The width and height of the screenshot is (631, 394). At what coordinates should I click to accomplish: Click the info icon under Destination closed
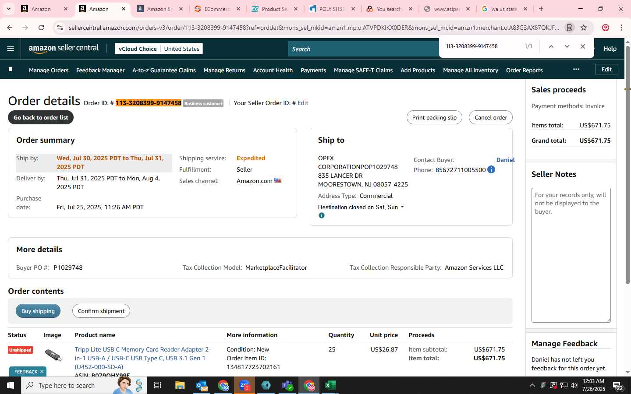coord(321,215)
